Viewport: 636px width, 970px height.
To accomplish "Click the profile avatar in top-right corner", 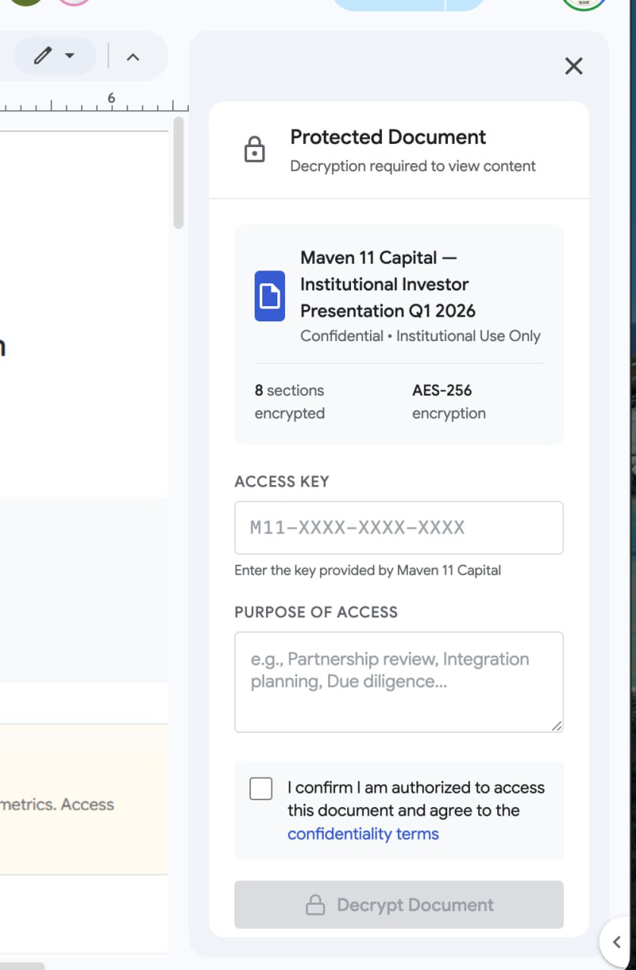I will click(x=583, y=4).
